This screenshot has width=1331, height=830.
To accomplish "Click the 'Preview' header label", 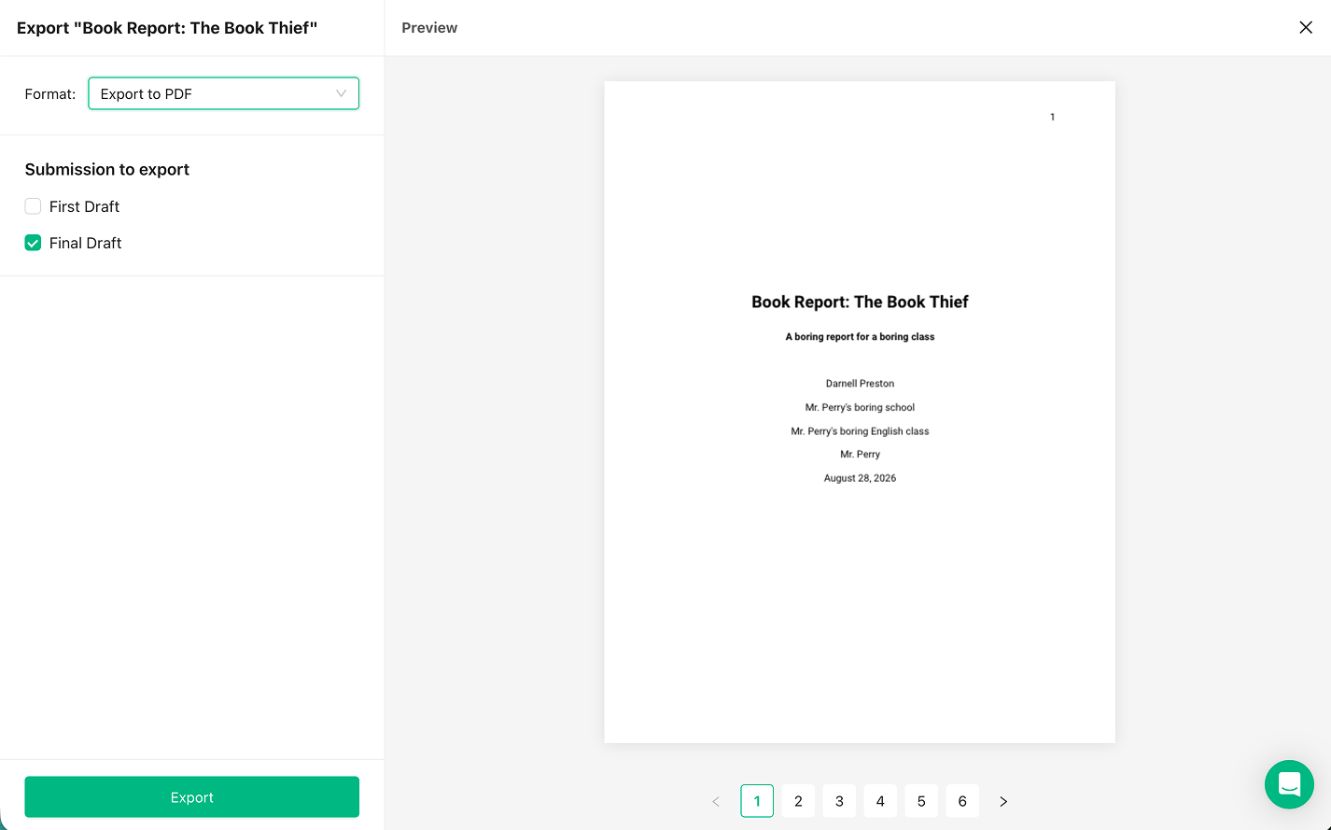I will coord(429,28).
